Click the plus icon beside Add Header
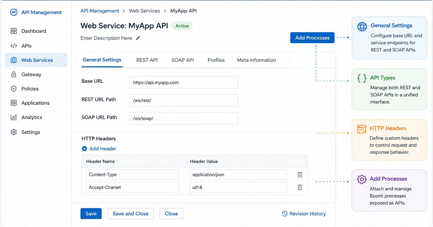 85,149
